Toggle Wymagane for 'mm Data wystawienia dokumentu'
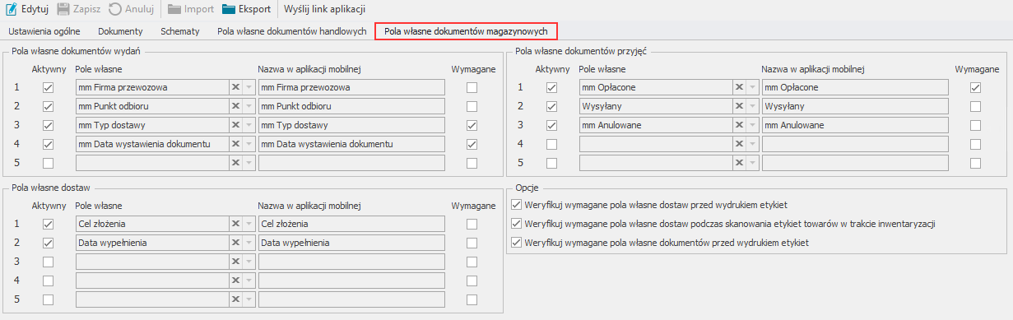Image resolution: width=1013 pixels, height=320 pixels. (x=472, y=144)
